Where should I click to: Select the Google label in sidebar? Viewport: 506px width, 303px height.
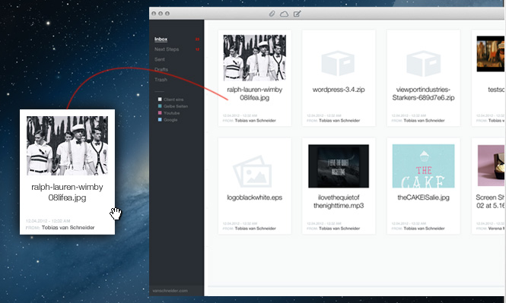(170, 120)
